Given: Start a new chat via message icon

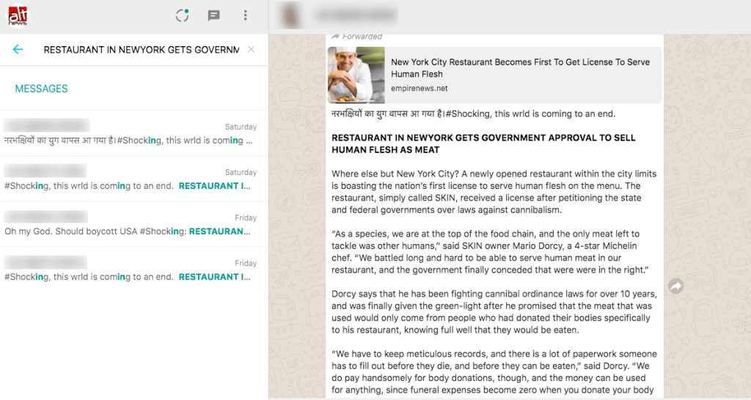Looking at the screenshot, I should 213,15.
